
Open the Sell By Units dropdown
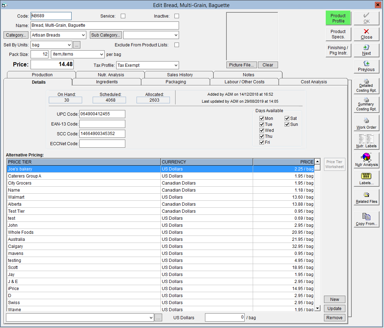click(69, 45)
